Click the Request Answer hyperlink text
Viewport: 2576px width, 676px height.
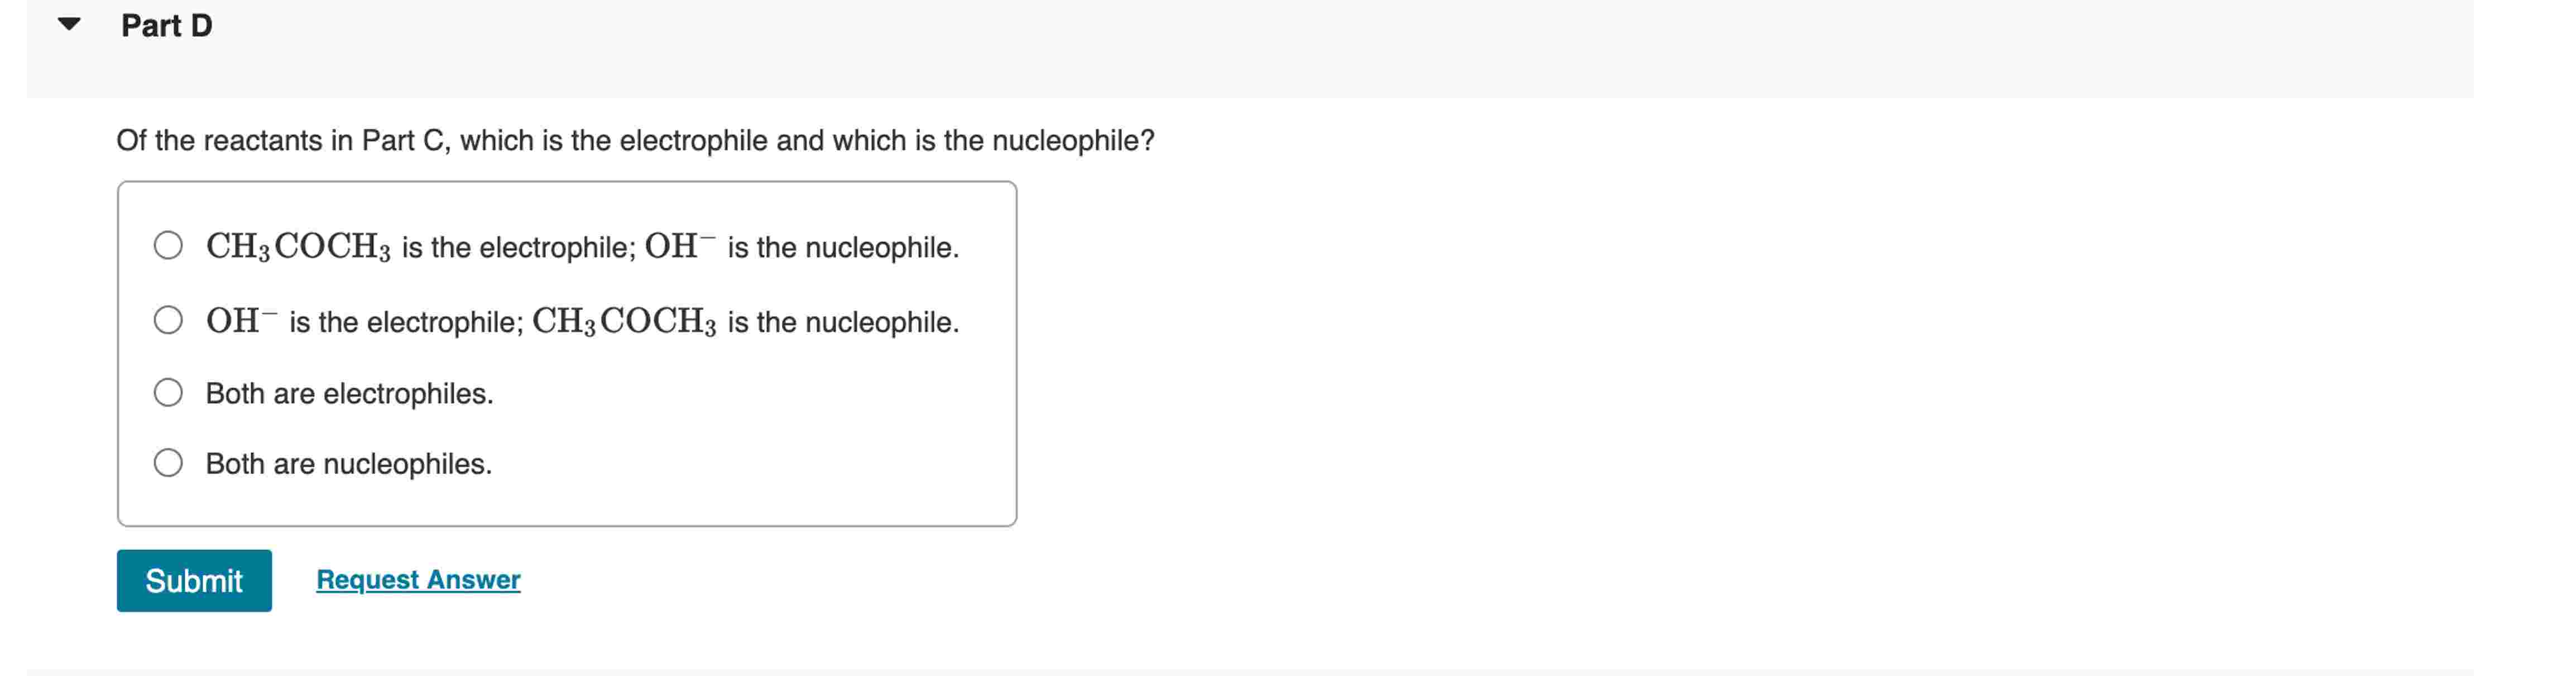(417, 579)
